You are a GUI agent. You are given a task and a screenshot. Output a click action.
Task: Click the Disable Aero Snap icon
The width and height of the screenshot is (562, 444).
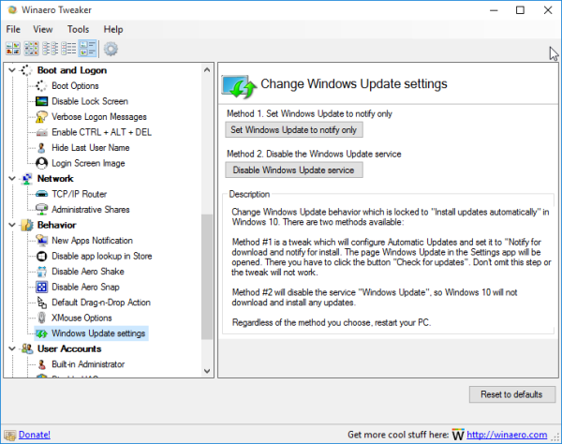42,287
